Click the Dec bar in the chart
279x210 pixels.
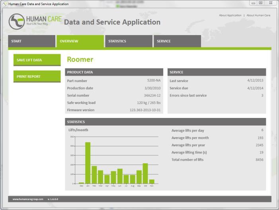pyautogui.click(x=82, y=183)
